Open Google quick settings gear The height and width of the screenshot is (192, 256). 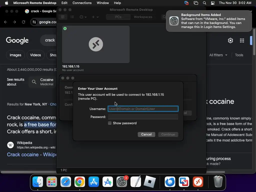230,40
